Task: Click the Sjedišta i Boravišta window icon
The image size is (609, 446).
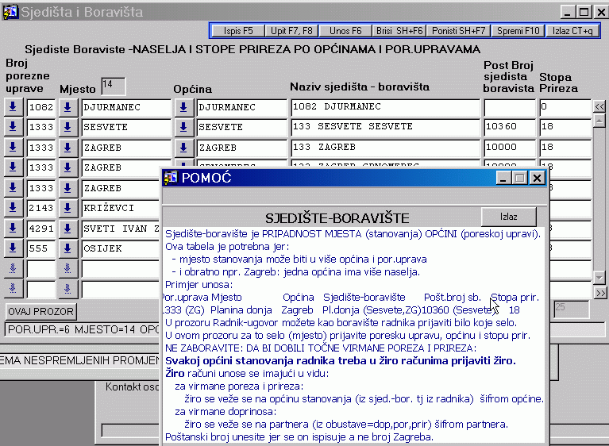Action: coord(10,12)
